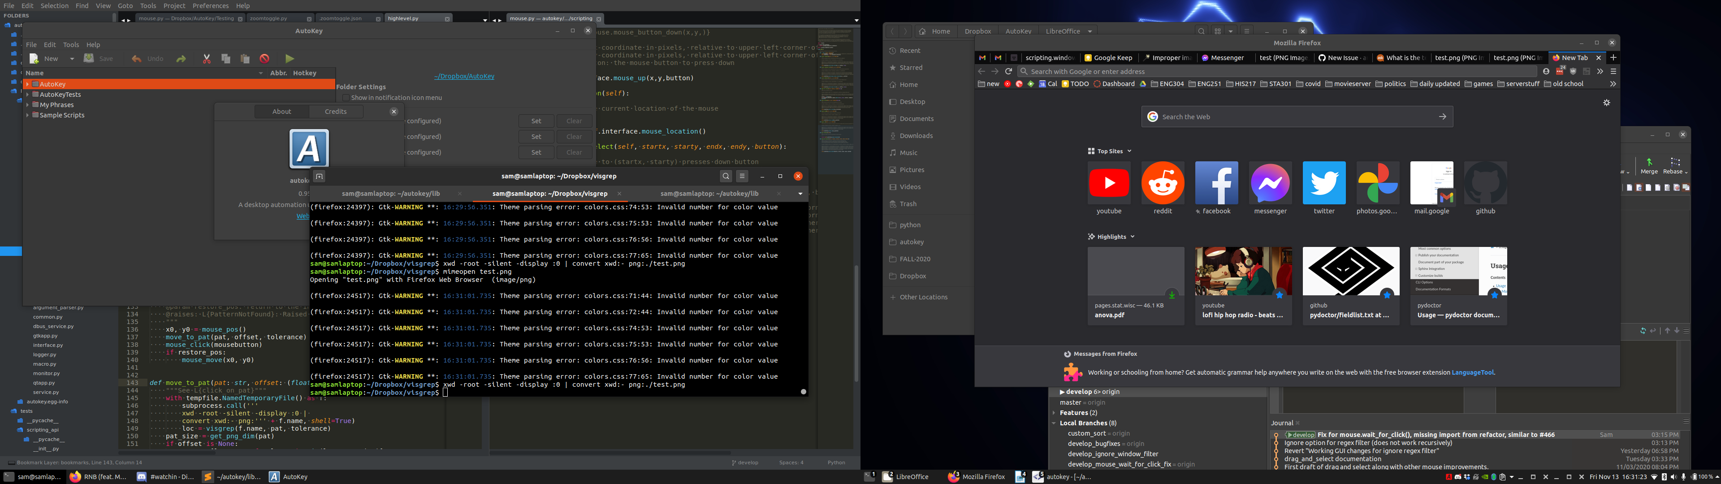Select the Cut (scissors) icon in AutoKey

tap(207, 59)
